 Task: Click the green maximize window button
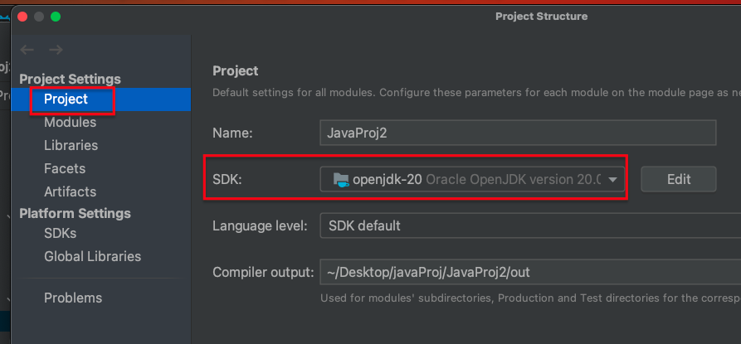tap(56, 17)
